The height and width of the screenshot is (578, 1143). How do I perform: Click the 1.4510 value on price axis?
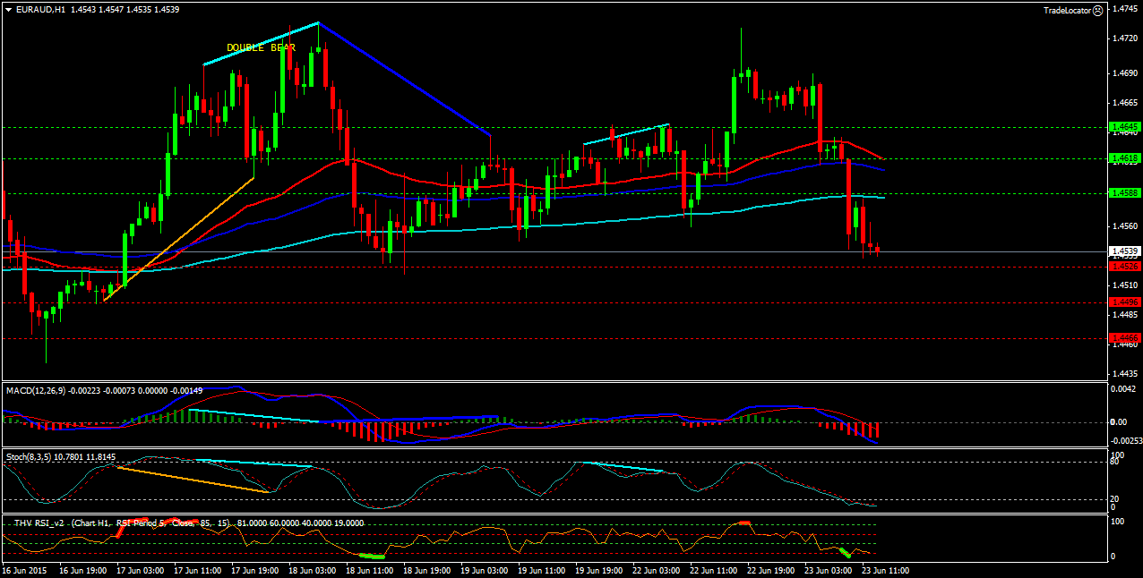coord(1125,285)
